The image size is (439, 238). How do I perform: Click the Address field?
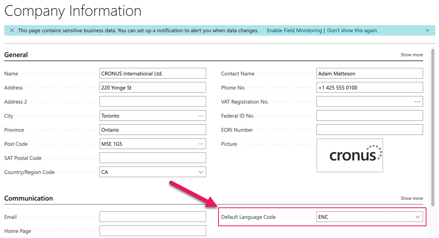(153, 87)
